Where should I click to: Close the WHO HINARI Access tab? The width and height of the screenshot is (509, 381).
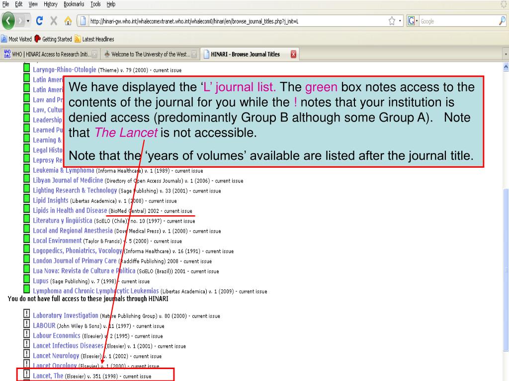pos(94,54)
